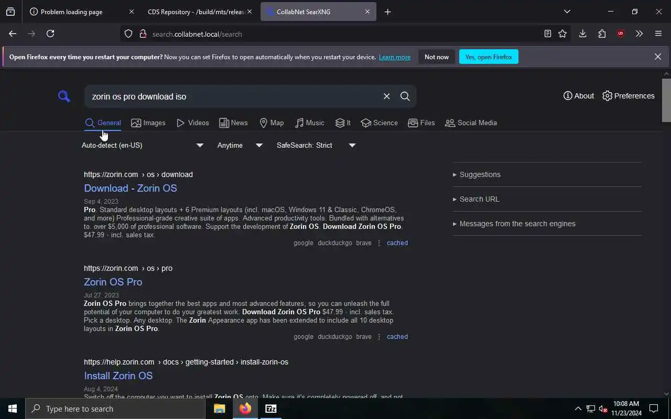Open site connection security lock icon
Screen dimensions: 671x419
(x=143, y=34)
